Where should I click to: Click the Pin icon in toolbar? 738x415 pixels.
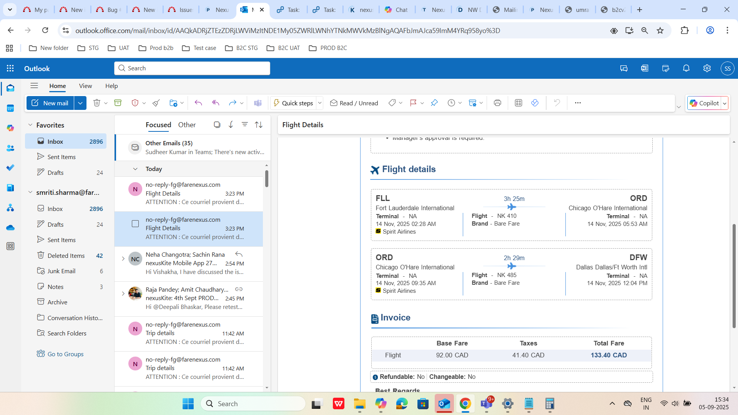pos(434,103)
